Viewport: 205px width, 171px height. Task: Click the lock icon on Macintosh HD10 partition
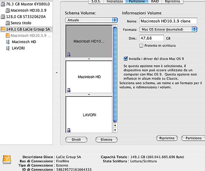69,54
